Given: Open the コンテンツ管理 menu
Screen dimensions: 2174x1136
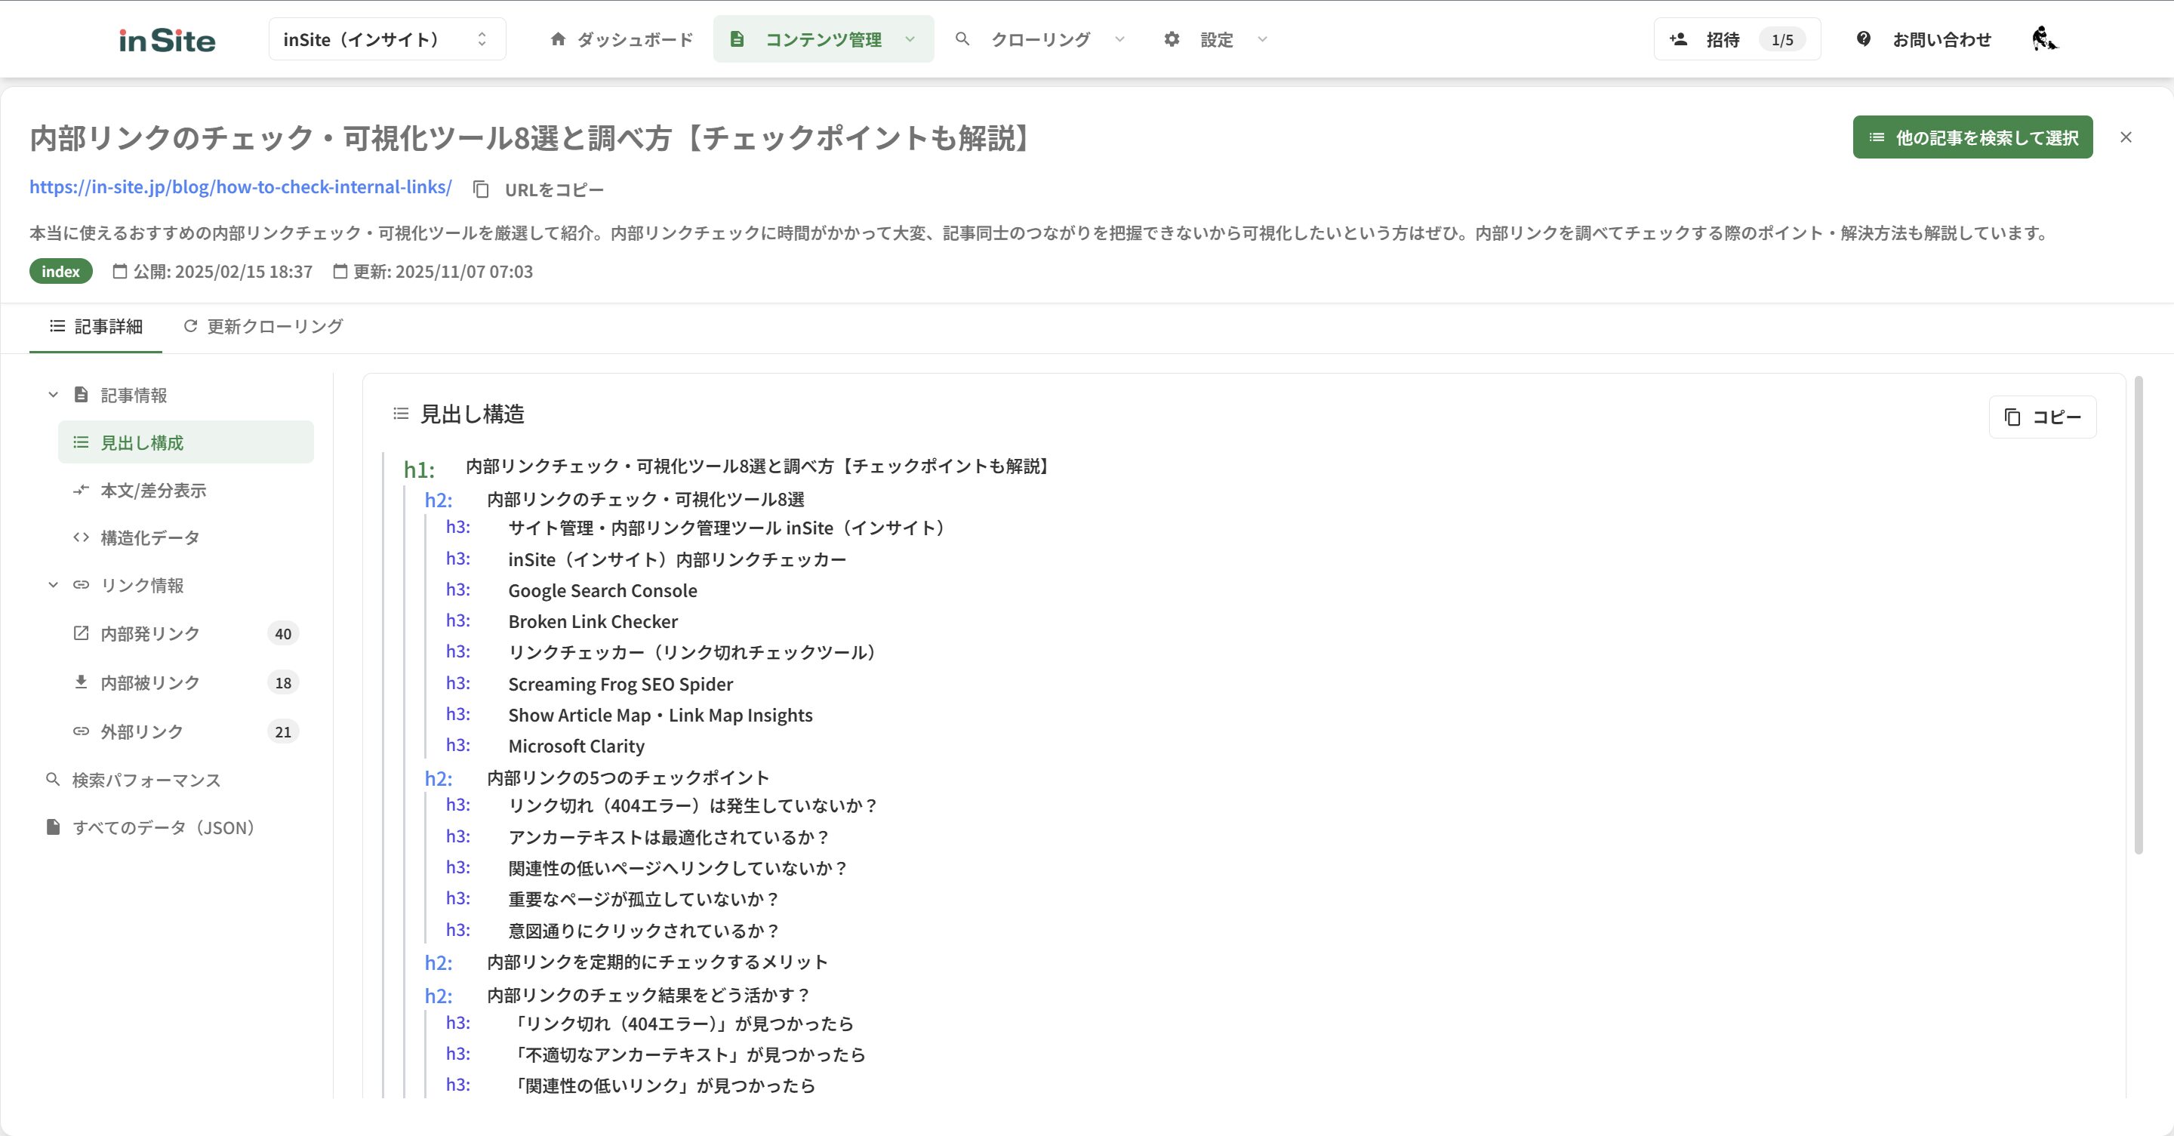Looking at the screenshot, I should point(823,38).
